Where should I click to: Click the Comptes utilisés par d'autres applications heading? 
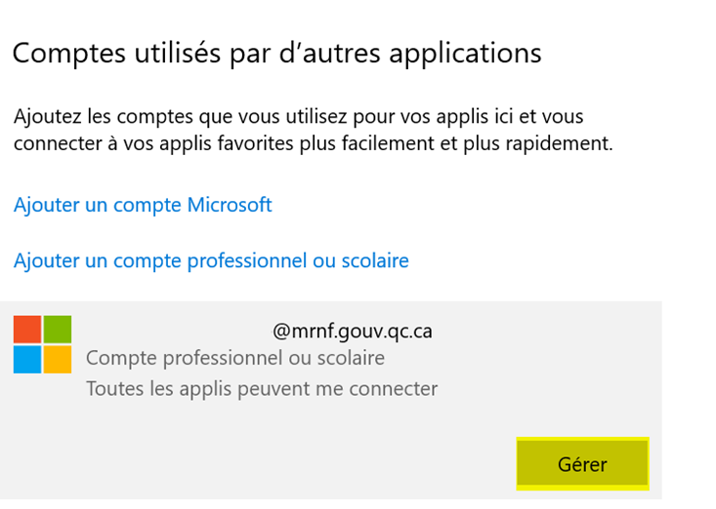(x=276, y=53)
